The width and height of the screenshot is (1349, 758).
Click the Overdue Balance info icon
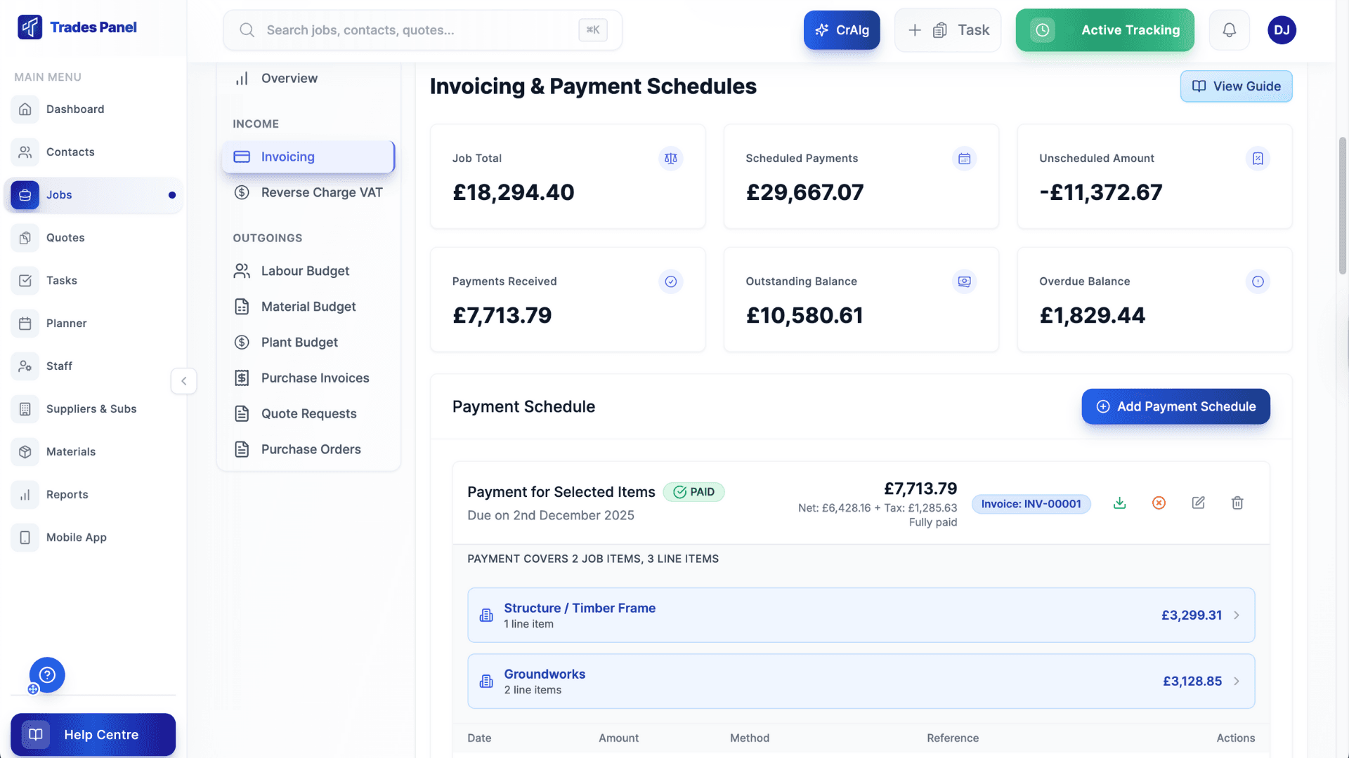1258,281
